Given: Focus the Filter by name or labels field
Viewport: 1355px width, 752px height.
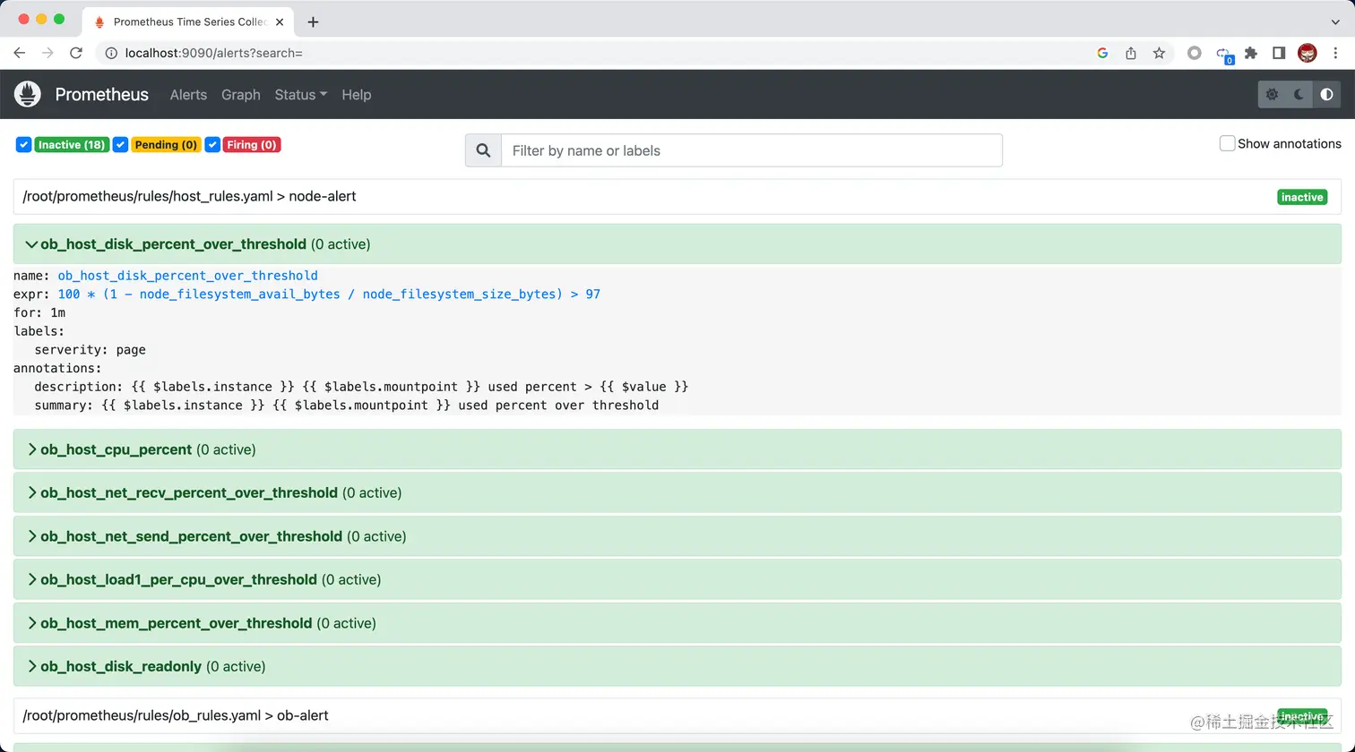Looking at the screenshot, I should pyautogui.click(x=751, y=150).
